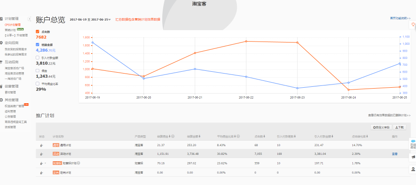The width and height of the screenshot is (416, 185).
Task: Open 淘宝客活动广场 in the sidebar
Action: [14, 68]
